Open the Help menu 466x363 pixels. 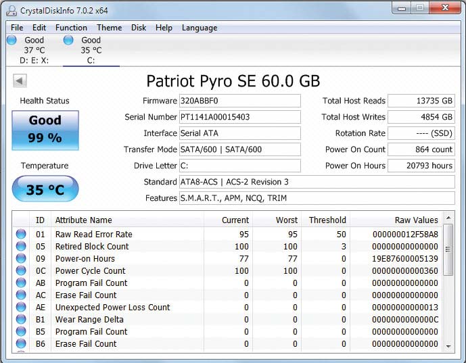tap(164, 28)
